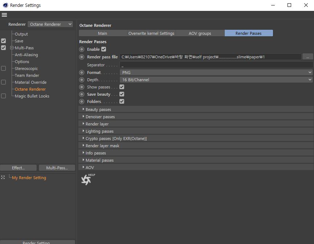Select My Render Setting preset
This screenshot has height=244, width=314.
point(29,178)
